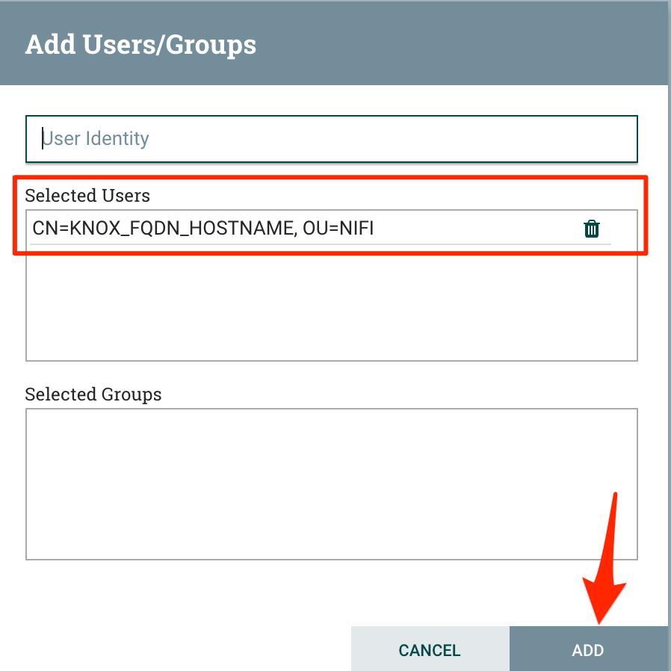Confirm adding users with ADD
The height and width of the screenshot is (671, 671).
tap(588, 649)
